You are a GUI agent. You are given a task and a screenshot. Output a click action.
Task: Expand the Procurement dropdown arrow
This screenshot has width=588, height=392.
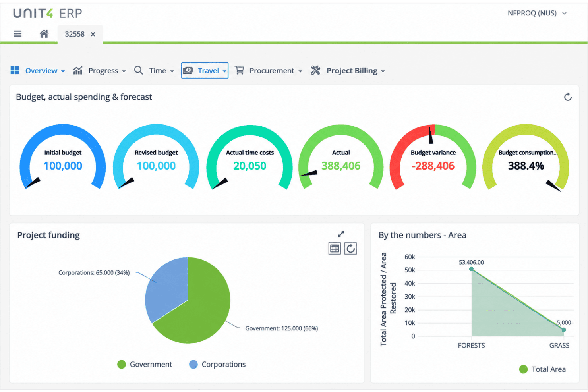tap(300, 71)
